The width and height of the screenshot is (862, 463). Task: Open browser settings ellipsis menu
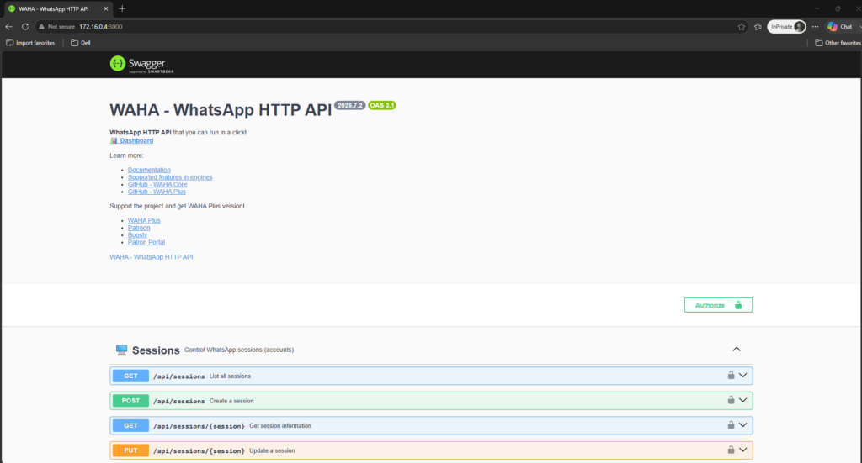pyautogui.click(x=815, y=26)
